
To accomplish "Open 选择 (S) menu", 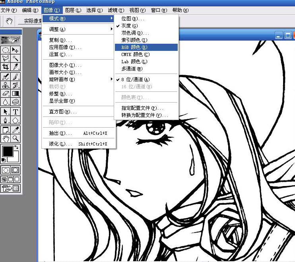I will pos(95,10).
